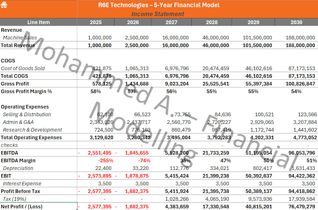Select the 2026 column header
Screen dimensions: 318x210
pos(133,22)
